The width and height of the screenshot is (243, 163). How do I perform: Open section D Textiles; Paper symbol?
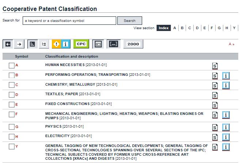click(17, 95)
